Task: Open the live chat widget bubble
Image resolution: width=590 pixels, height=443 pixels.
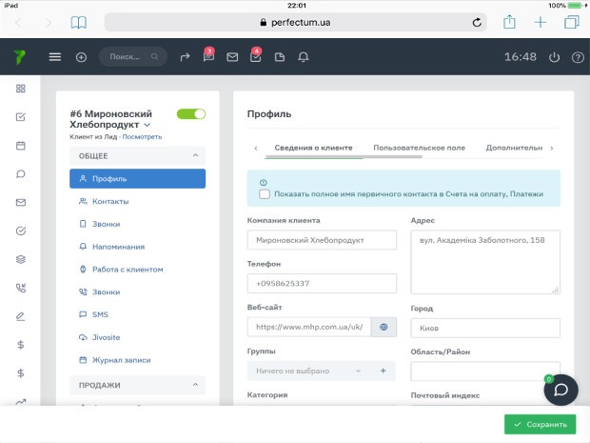Action: click(560, 390)
